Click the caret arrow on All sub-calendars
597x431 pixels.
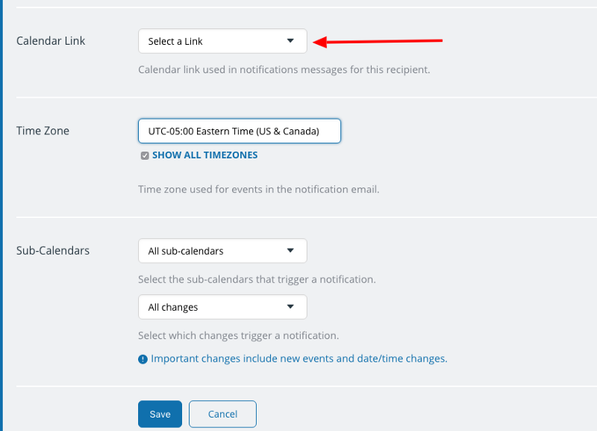tap(290, 250)
